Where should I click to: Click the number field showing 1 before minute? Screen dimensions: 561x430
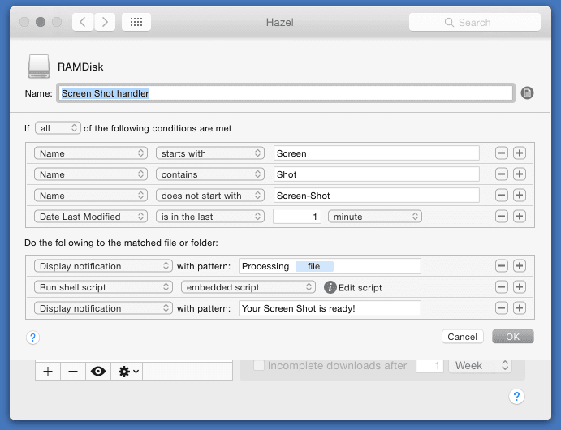(x=297, y=217)
